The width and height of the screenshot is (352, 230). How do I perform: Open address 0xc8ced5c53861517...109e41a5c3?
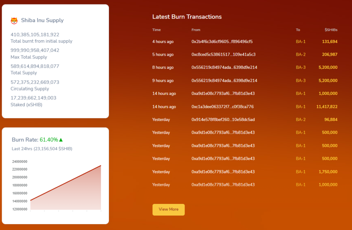click(223, 54)
